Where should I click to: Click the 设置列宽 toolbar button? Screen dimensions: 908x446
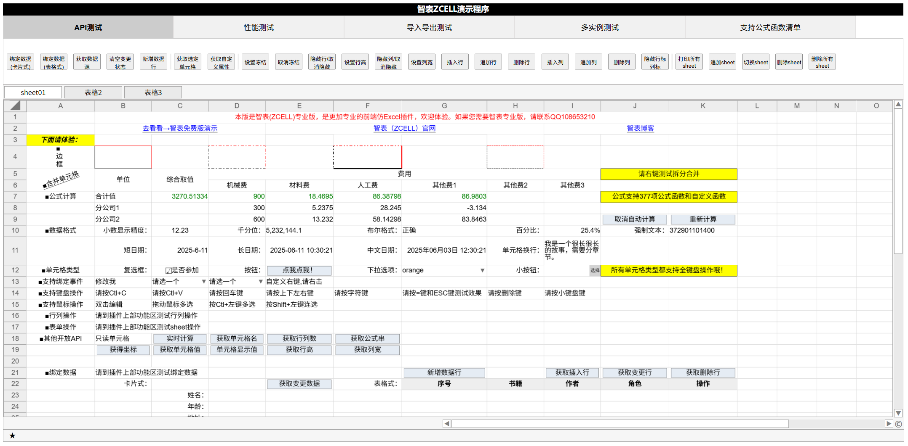[x=422, y=62]
